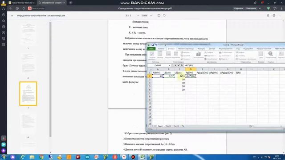Click the taskbar clock

(x=277, y=157)
